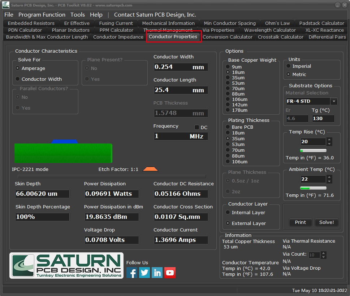Click the YouTube channel icon

tap(170, 273)
